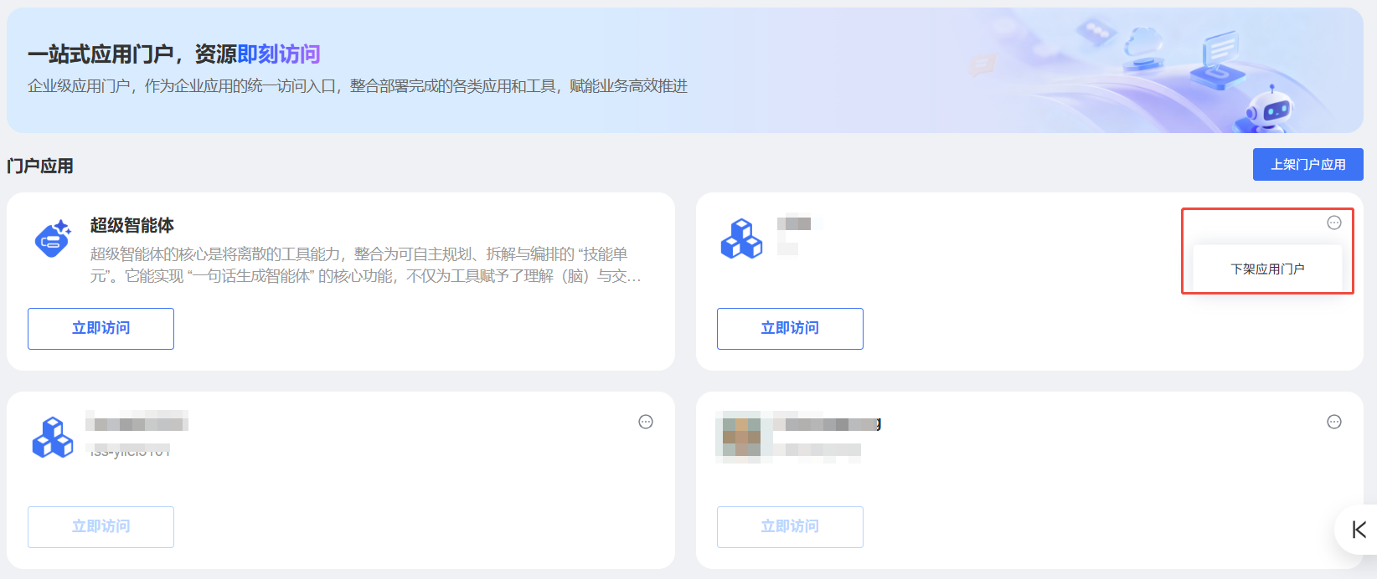This screenshot has height=579, width=1377.
Task: Open the ellipsis menu on the pixelated-photo card
Action: point(1334,422)
